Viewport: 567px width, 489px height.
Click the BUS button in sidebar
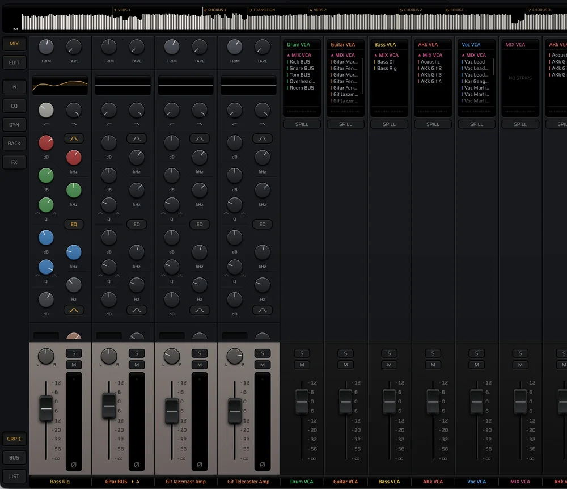click(14, 458)
